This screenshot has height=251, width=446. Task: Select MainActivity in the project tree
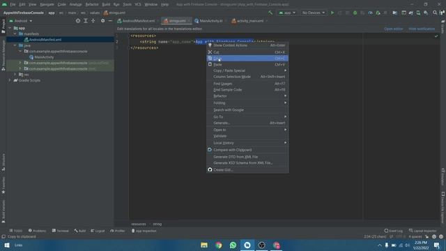44,57
